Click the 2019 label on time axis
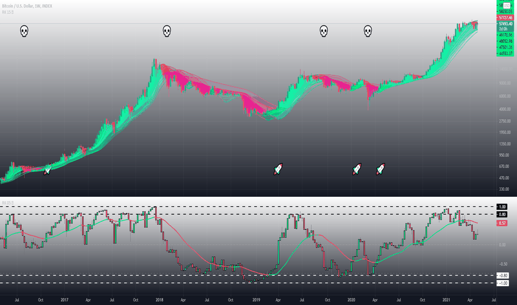 256,299
